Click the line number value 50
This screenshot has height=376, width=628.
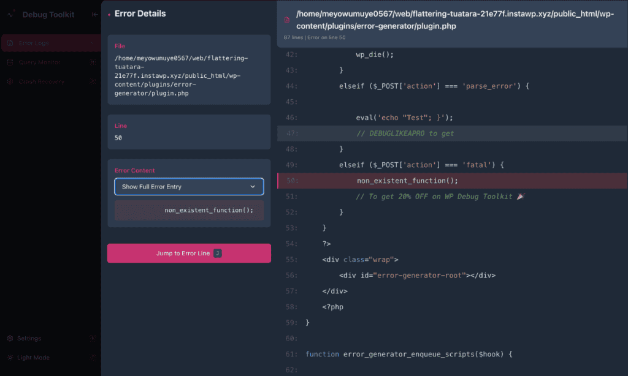118,138
